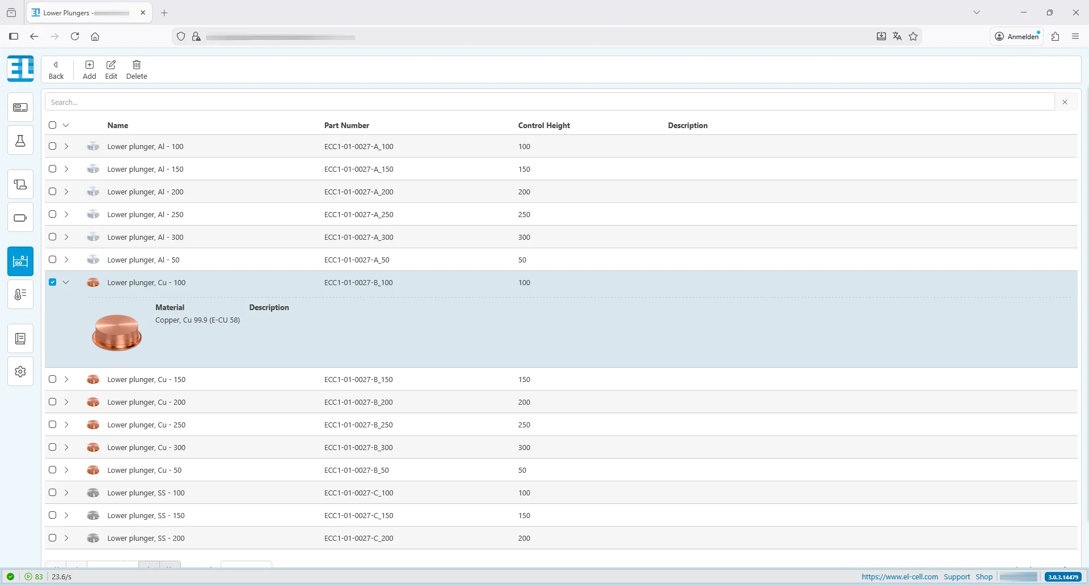Expand the Lower plunger, Al - 300 row
This screenshot has height=585, width=1089.
[x=66, y=237]
